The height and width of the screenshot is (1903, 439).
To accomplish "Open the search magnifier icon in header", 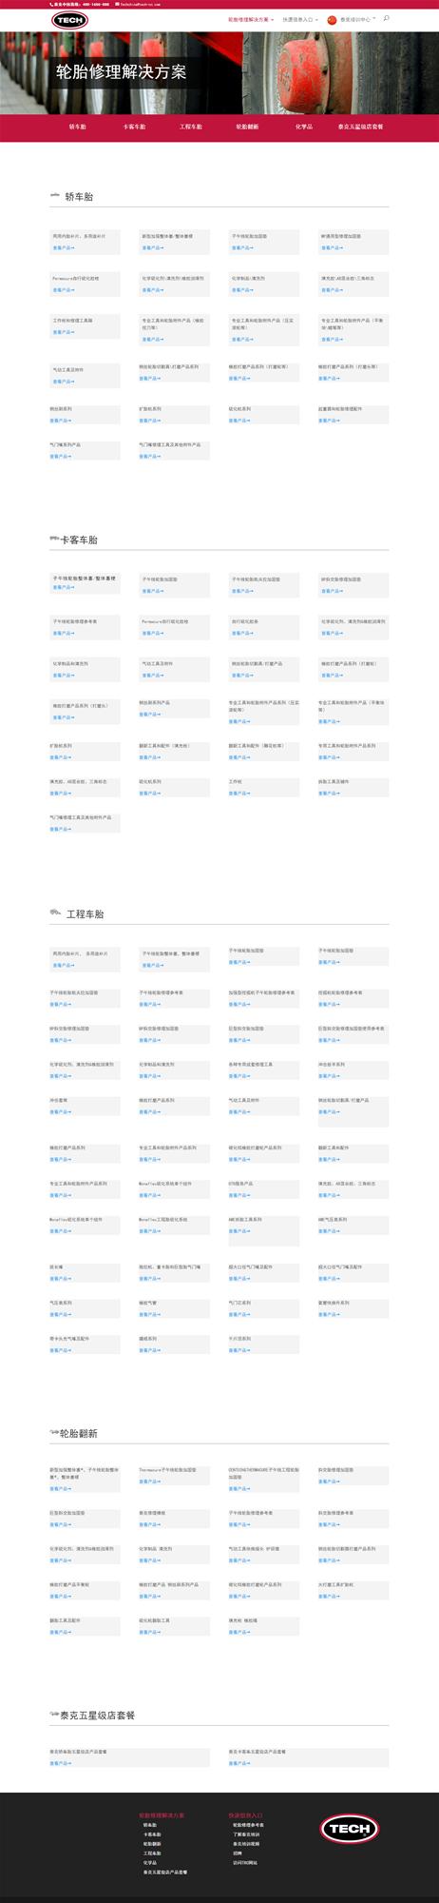I will (x=386, y=19).
